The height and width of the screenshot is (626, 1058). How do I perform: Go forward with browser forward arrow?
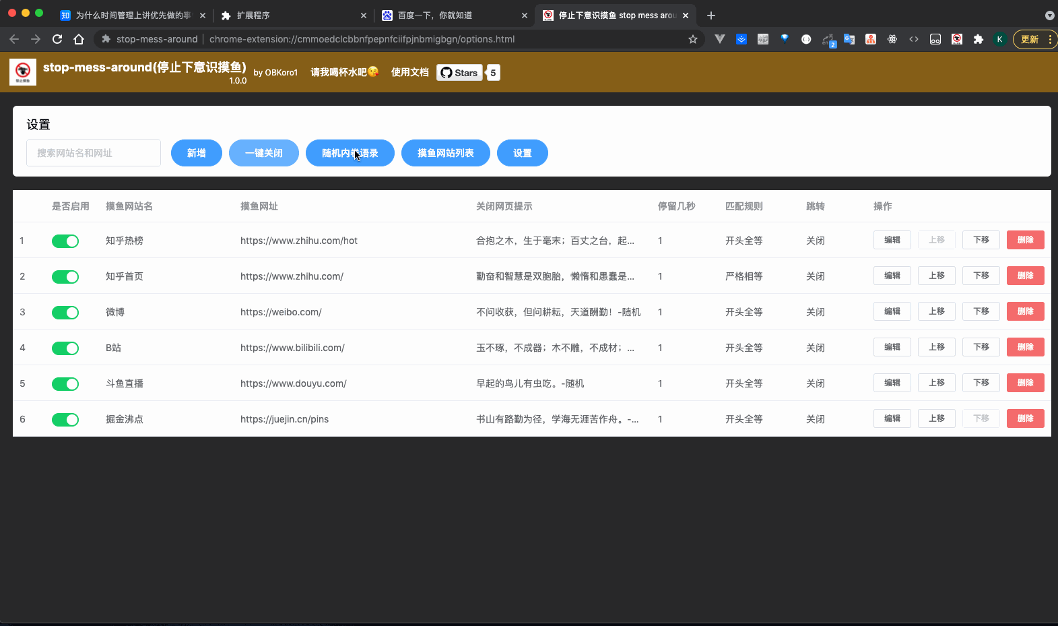(x=36, y=39)
